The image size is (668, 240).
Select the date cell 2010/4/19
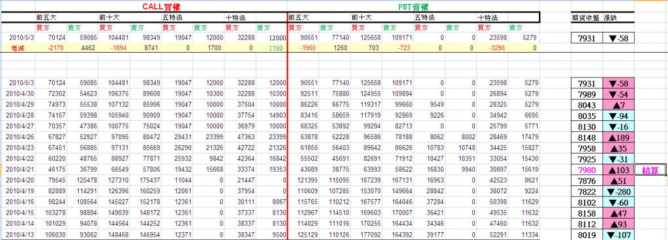[18, 192]
